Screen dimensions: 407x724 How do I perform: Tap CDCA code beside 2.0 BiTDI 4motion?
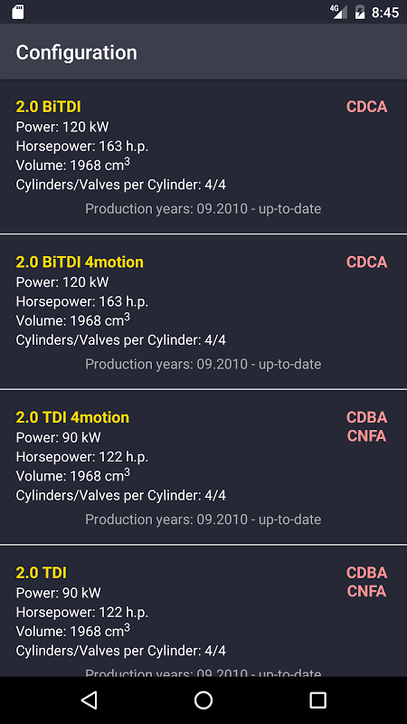(x=367, y=262)
